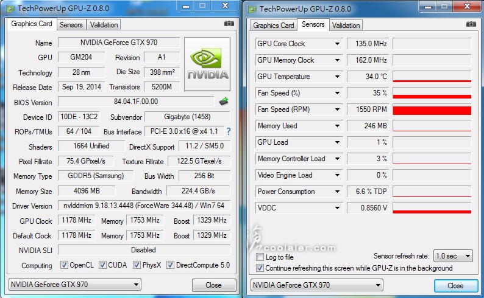
Task: Click the Memory Size value 4096 MB
Action: [x=87, y=191]
